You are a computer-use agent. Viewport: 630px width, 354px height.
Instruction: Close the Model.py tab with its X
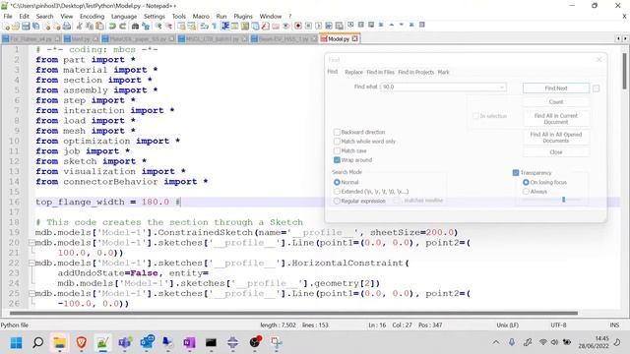pyautogui.click(x=354, y=39)
